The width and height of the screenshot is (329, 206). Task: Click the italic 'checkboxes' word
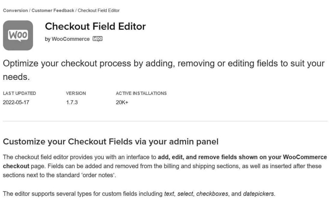coord(212,193)
